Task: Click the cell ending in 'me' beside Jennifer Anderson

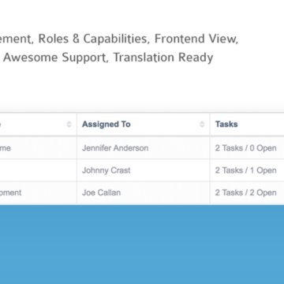Action: point(39,148)
